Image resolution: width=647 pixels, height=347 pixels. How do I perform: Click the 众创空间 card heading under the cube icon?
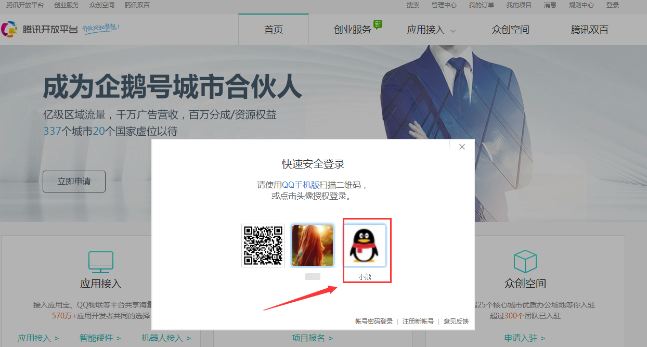coord(525,284)
